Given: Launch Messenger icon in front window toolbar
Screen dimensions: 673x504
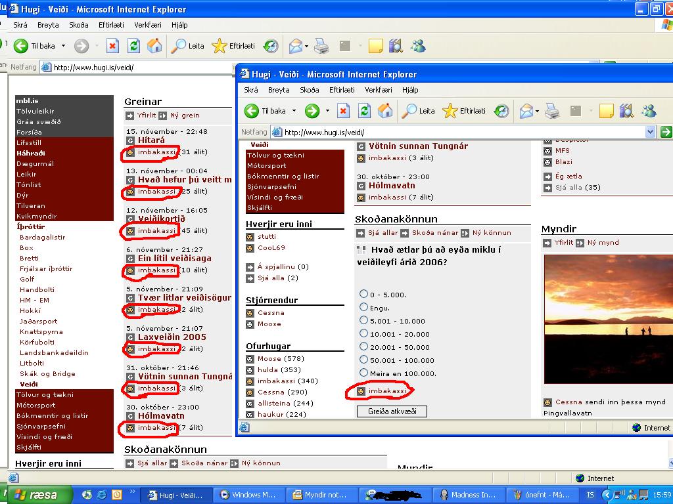Looking at the screenshot, I should [x=649, y=111].
